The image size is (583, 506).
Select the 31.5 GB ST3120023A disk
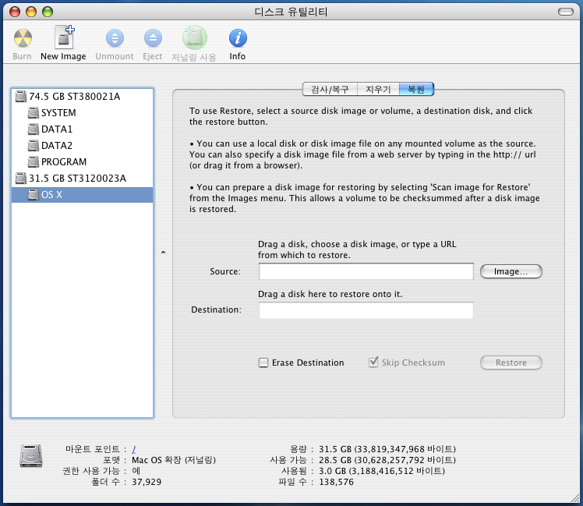pyautogui.click(x=76, y=179)
